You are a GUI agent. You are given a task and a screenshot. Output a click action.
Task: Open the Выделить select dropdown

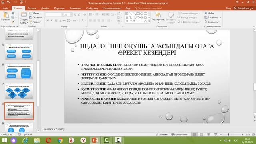212,22
